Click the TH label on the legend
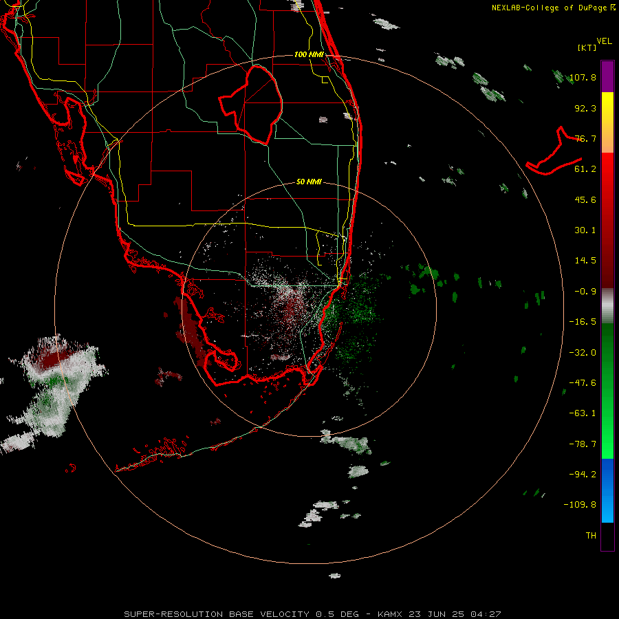Image resolution: width=619 pixels, height=619 pixels. click(x=591, y=536)
